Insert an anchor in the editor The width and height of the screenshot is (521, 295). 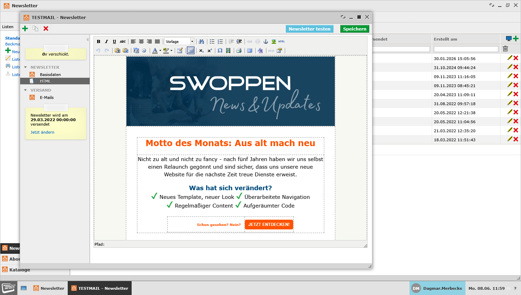(x=266, y=42)
